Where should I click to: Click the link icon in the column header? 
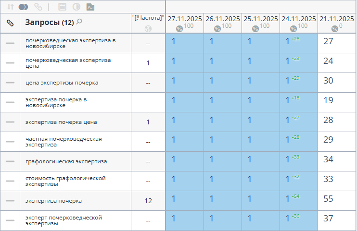click(x=10, y=23)
